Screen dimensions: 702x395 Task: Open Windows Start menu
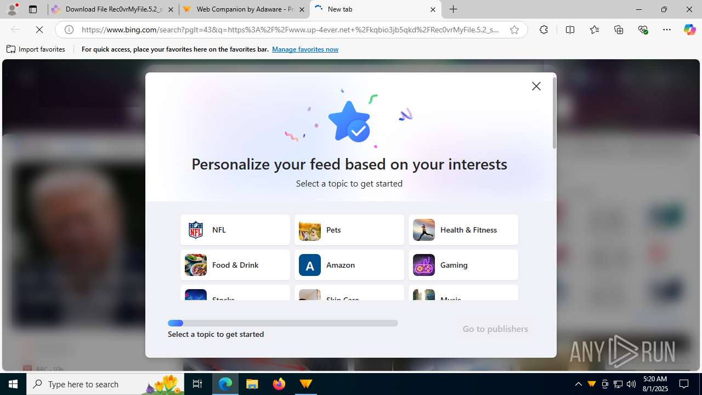pyautogui.click(x=13, y=384)
